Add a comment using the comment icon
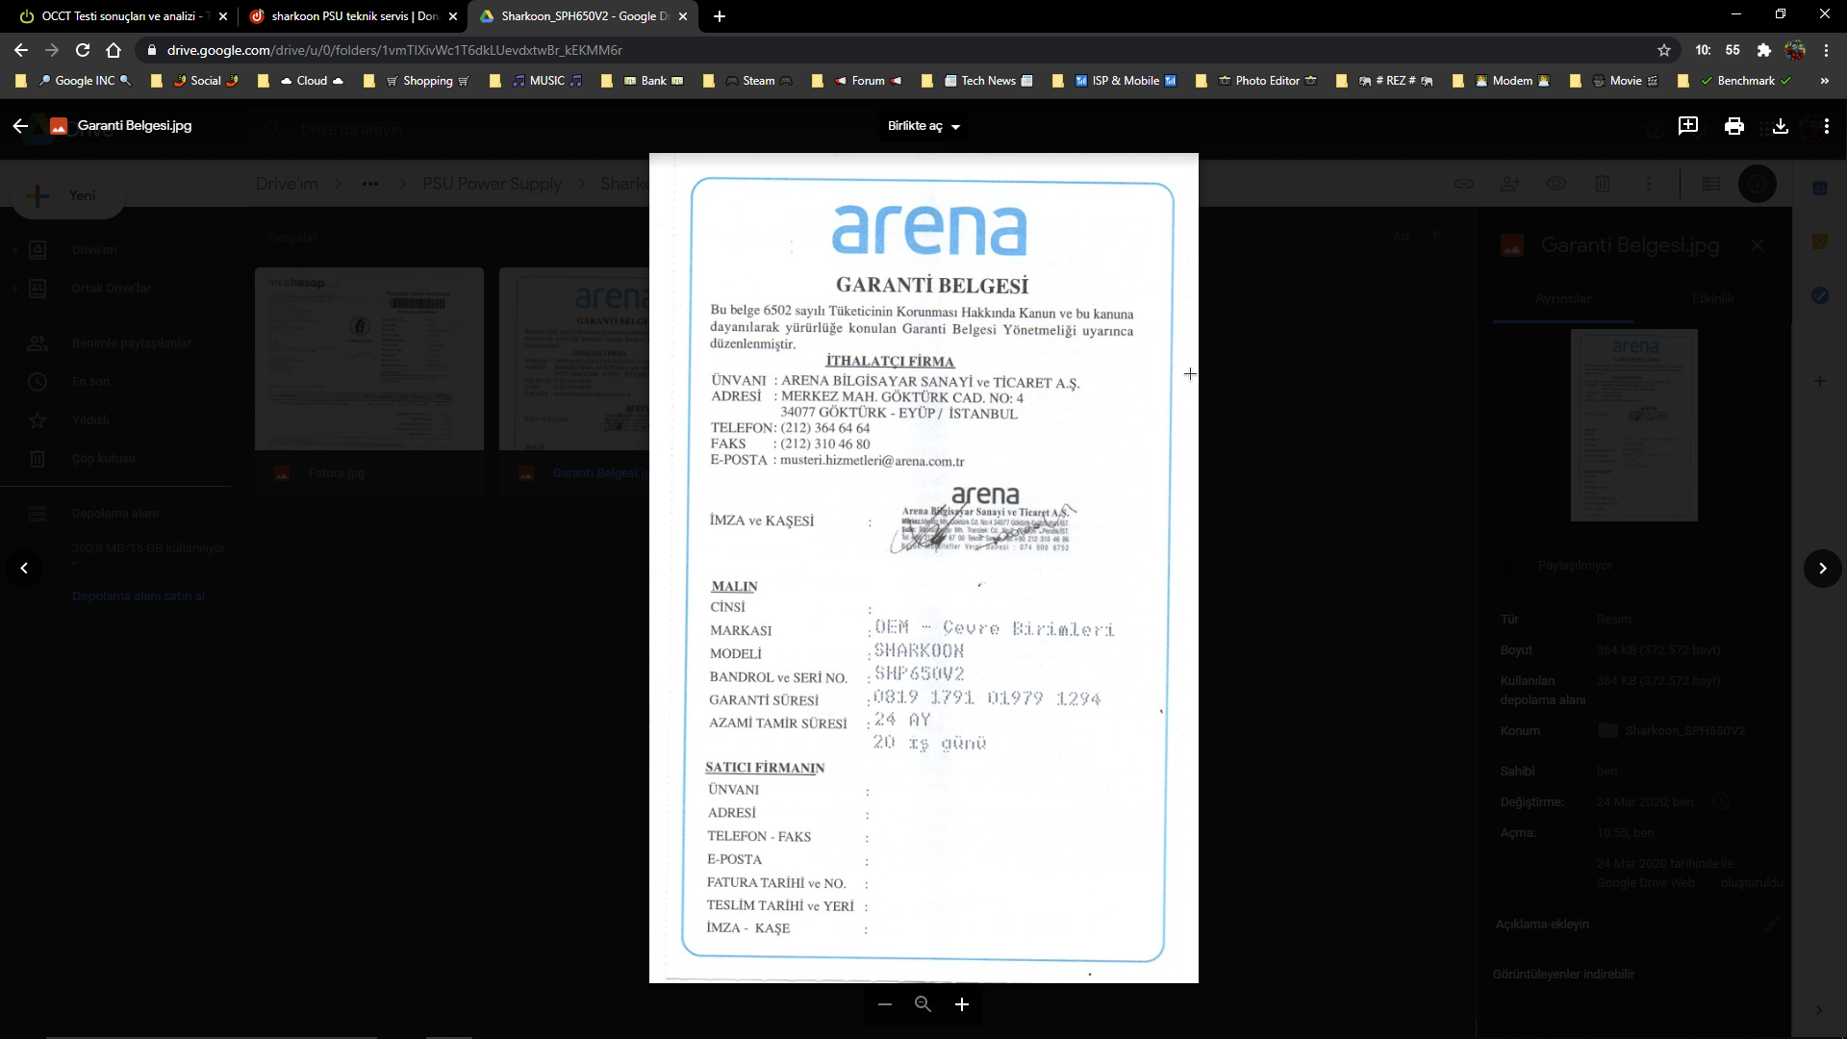Image resolution: width=1847 pixels, height=1039 pixels. click(1687, 126)
